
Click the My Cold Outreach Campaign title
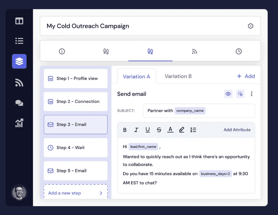point(88,26)
